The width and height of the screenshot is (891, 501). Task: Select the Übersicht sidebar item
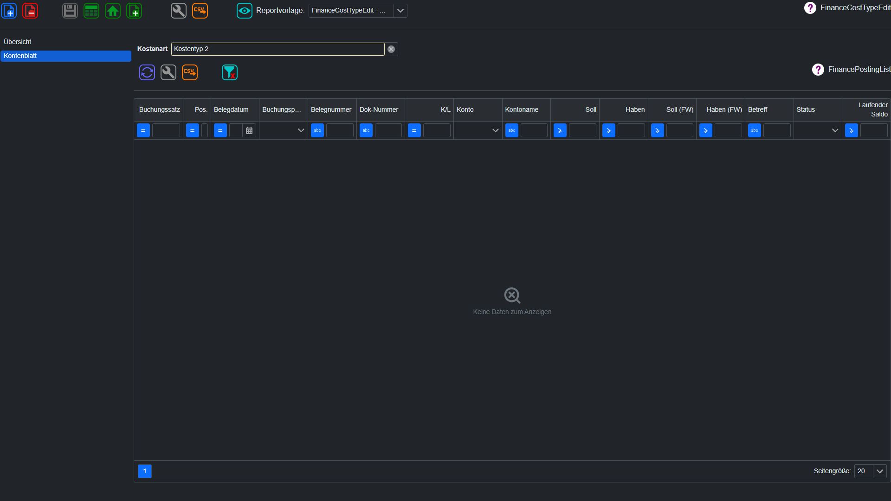18,42
